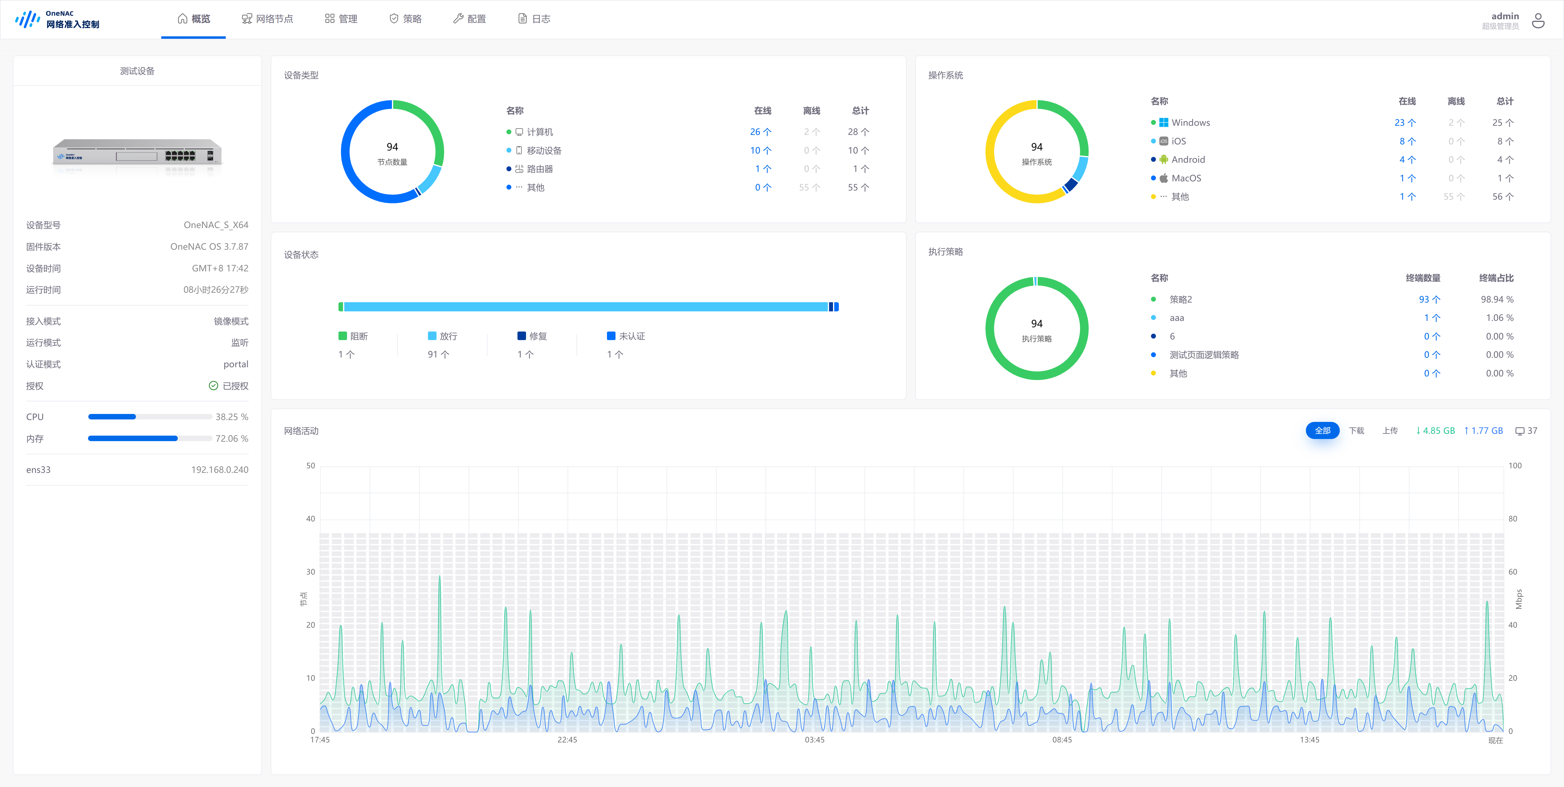Click the router icon next to 路由器

(x=518, y=169)
